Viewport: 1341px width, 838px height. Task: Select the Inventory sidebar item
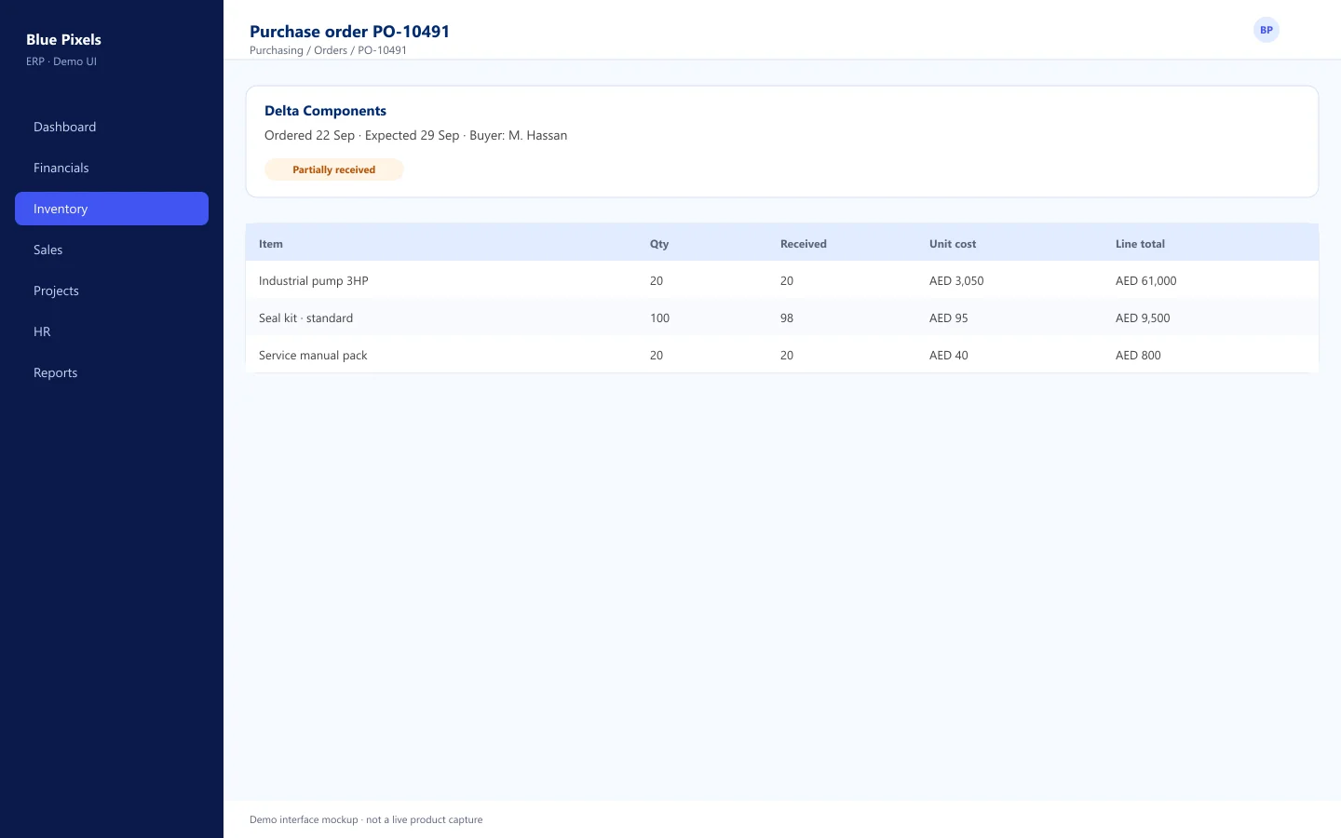pyautogui.click(x=112, y=209)
